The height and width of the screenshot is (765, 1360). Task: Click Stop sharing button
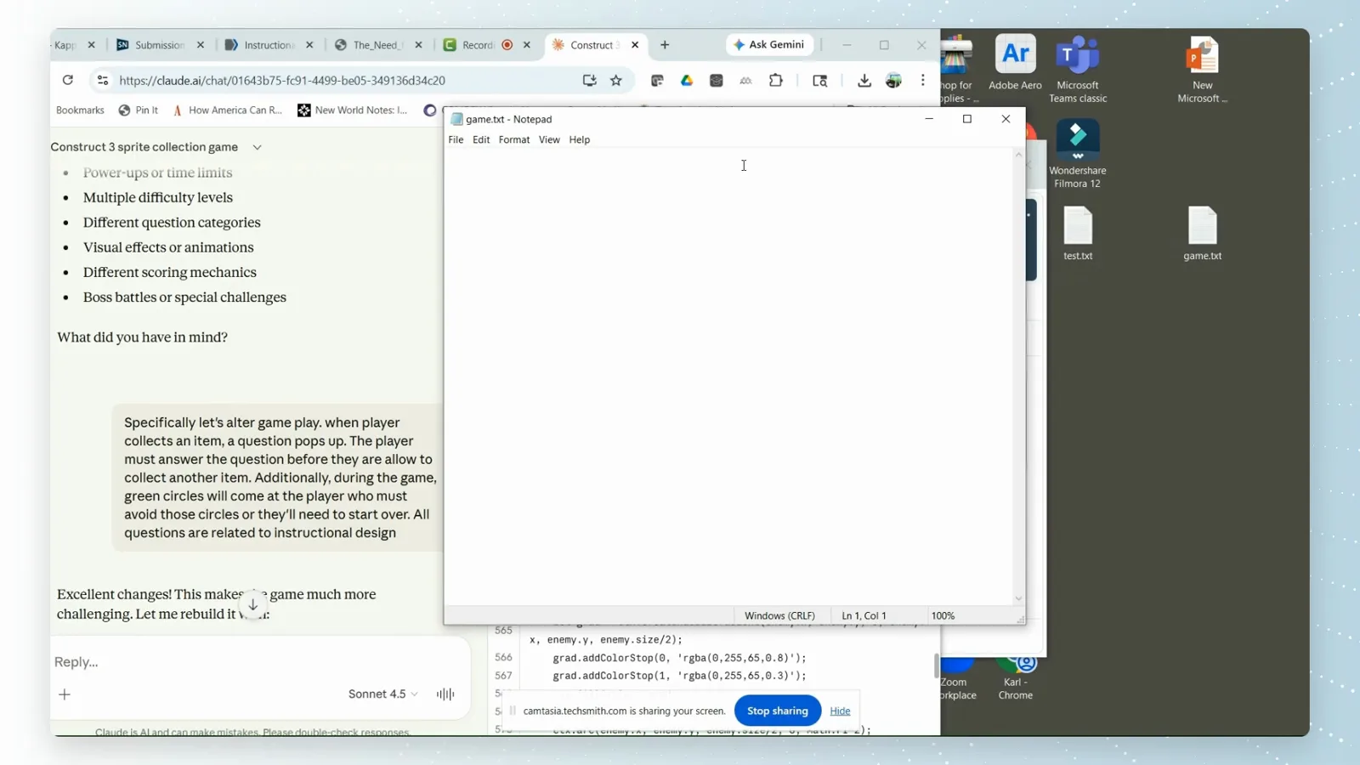pyautogui.click(x=778, y=711)
